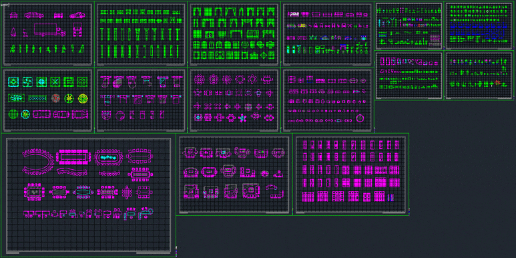Pick the oval table with cyan outline in second row
The width and height of the screenshot is (516, 258).
(x=83, y=192)
